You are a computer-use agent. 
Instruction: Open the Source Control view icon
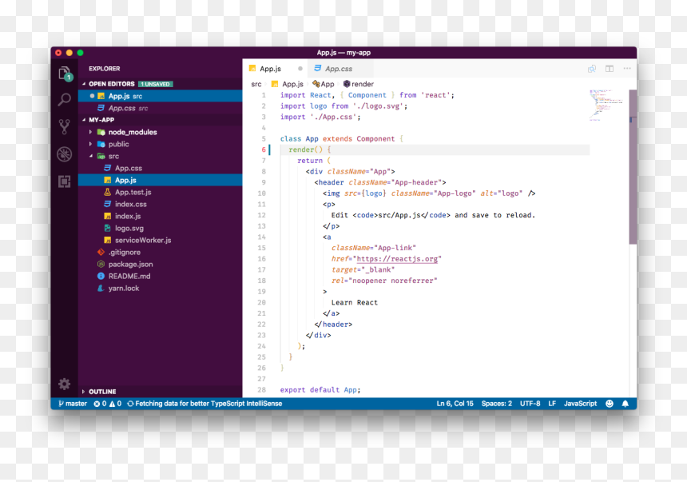point(65,127)
